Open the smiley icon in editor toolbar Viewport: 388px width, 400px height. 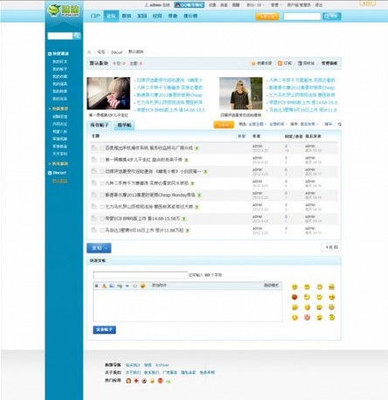click(142, 286)
